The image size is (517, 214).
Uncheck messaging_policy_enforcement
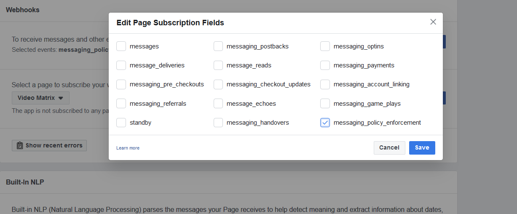325,123
